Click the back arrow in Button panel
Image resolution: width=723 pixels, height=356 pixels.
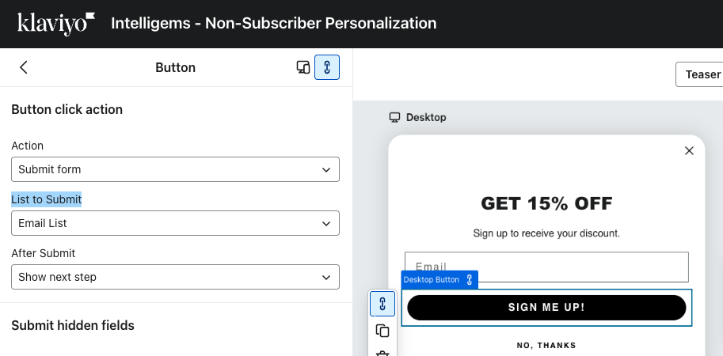pyautogui.click(x=24, y=67)
